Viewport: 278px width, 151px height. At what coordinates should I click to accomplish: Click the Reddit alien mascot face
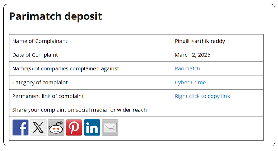56,129
